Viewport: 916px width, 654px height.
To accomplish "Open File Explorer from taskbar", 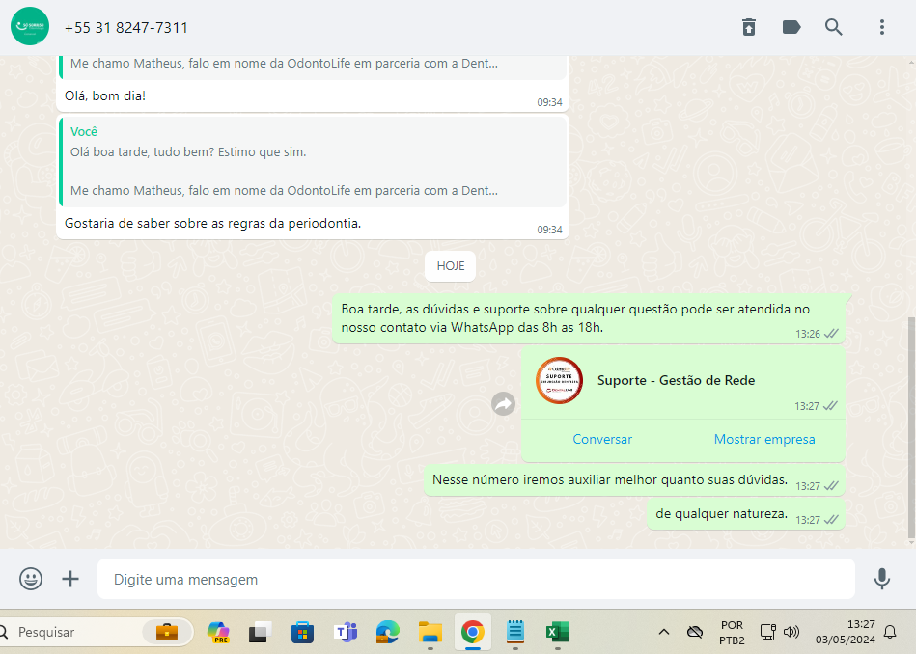I will pos(430,632).
